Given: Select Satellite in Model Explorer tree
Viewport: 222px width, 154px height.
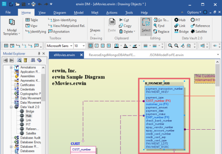Looking at the screenshot, I should coord(31,133).
